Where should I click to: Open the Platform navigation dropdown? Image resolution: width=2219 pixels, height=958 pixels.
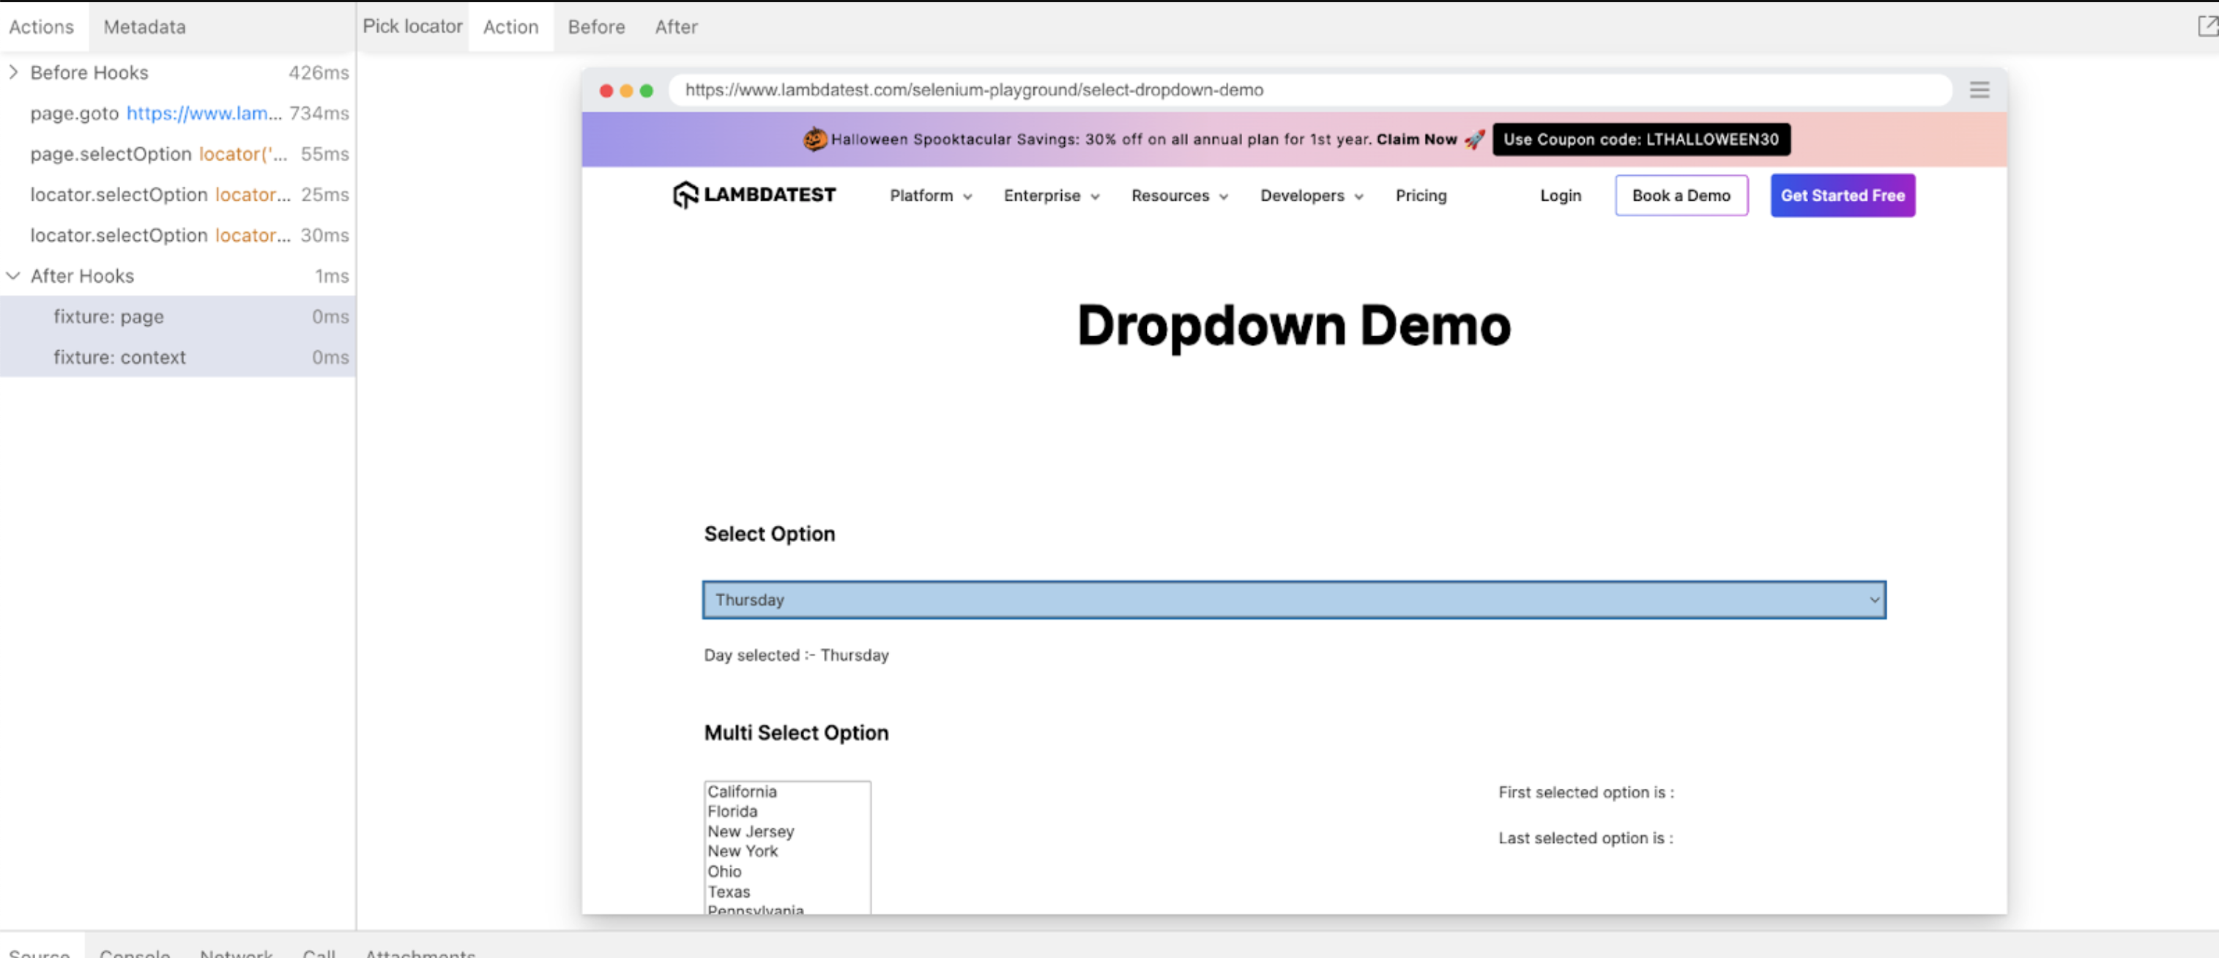tap(929, 196)
